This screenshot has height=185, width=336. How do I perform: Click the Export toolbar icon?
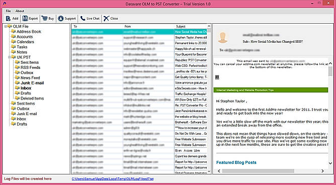coord(25,19)
